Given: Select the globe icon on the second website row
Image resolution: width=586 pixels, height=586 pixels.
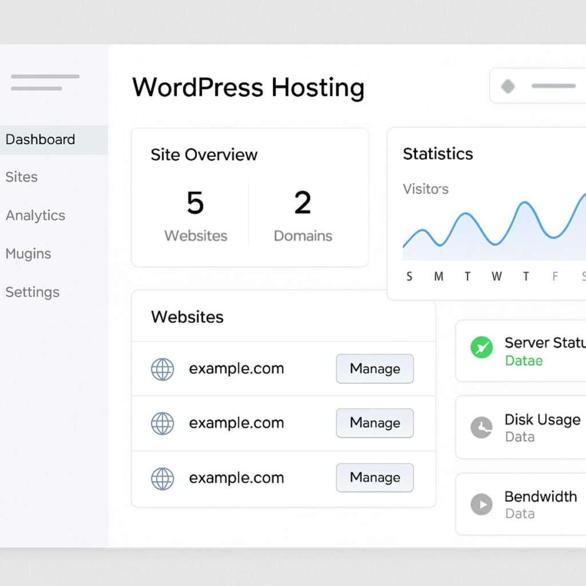Looking at the screenshot, I should tap(163, 423).
